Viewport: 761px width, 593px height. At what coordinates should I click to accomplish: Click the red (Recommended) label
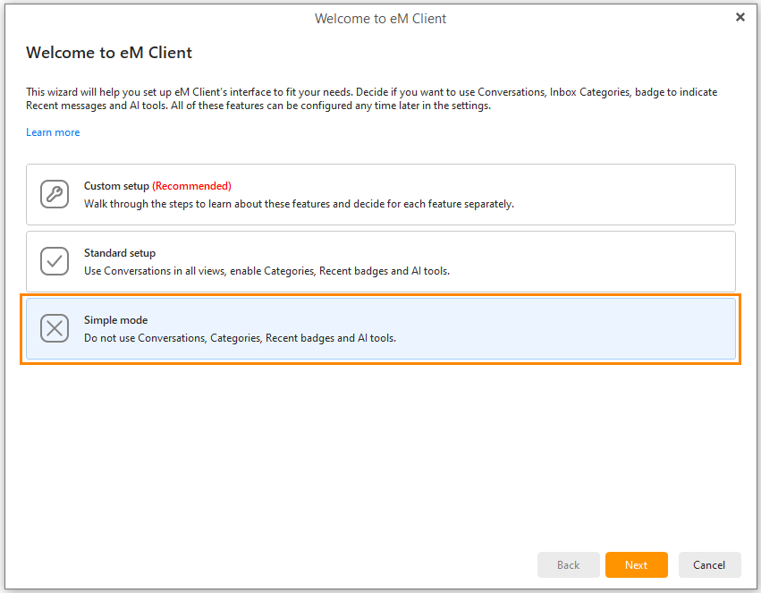point(191,186)
